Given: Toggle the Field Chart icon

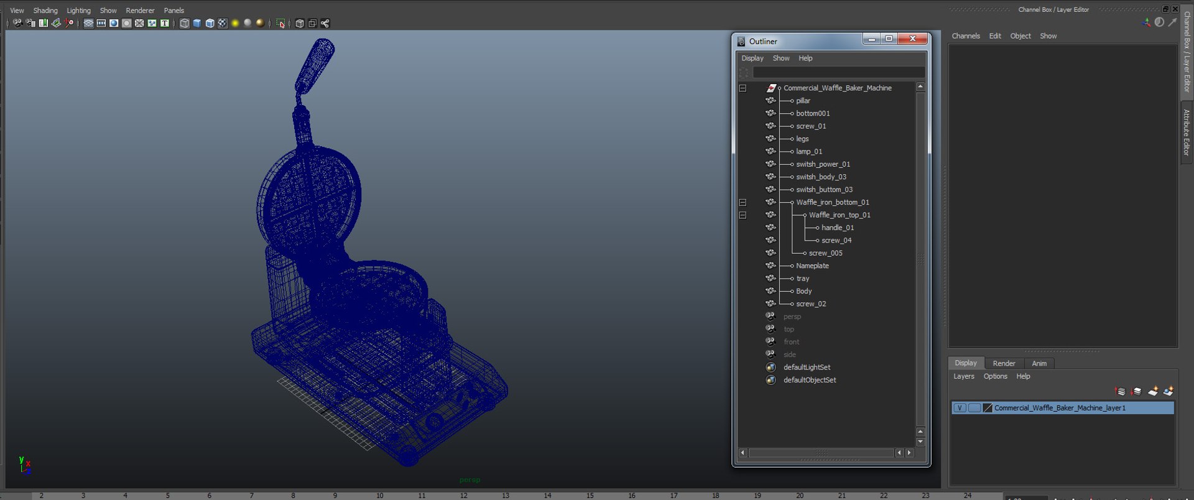Looking at the screenshot, I should 139,23.
